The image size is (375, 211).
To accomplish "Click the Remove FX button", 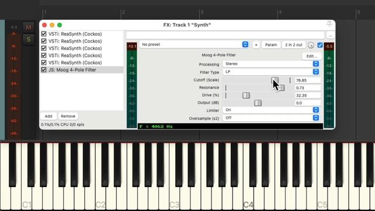I will pyautogui.click(x=68, y=116).
